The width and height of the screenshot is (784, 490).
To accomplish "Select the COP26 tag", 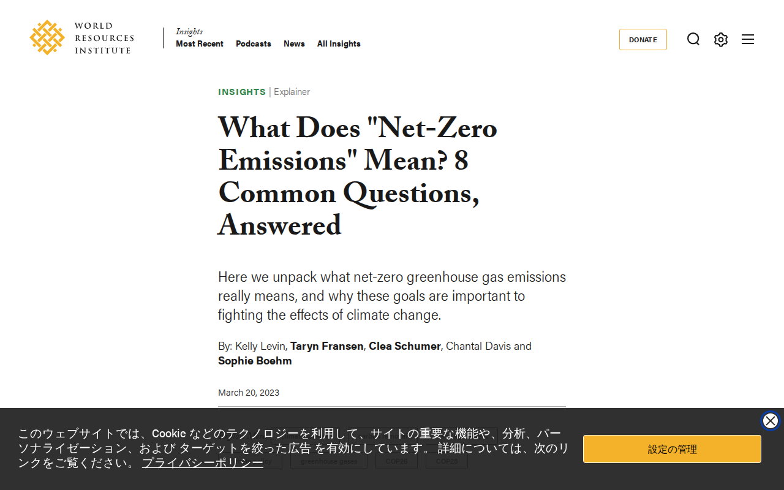I will 396,461.
